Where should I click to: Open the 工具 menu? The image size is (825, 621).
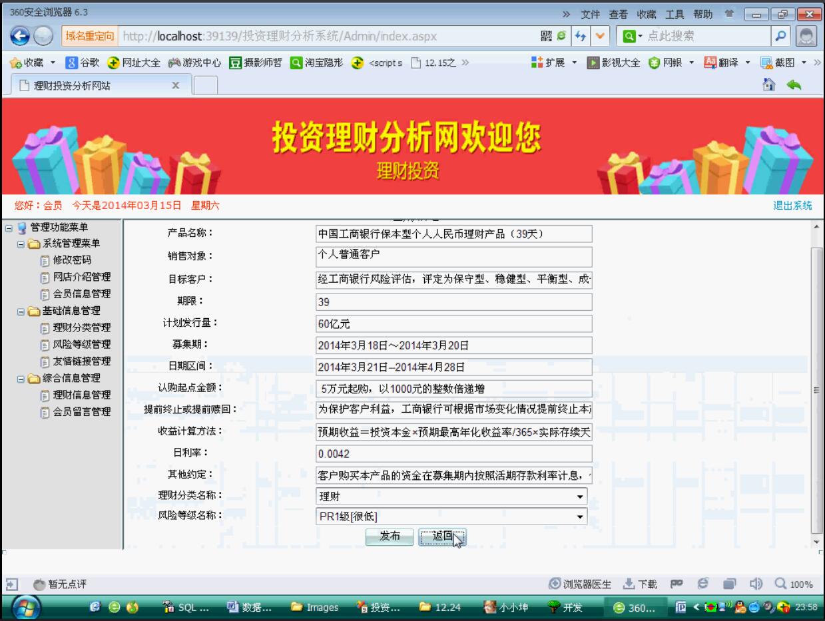point(675,14)
